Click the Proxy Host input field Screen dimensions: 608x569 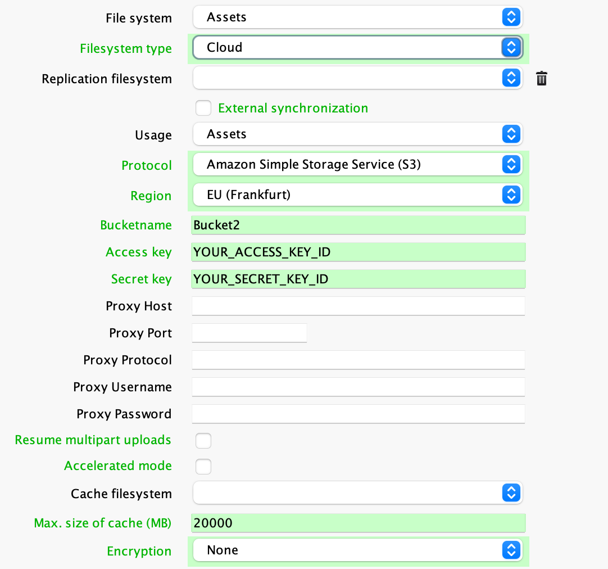coord(358,306)
